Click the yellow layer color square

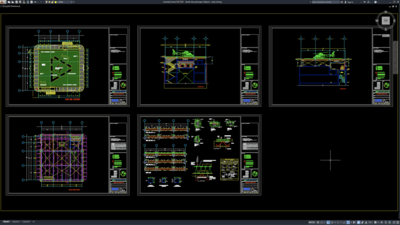[x=56, y=2]
